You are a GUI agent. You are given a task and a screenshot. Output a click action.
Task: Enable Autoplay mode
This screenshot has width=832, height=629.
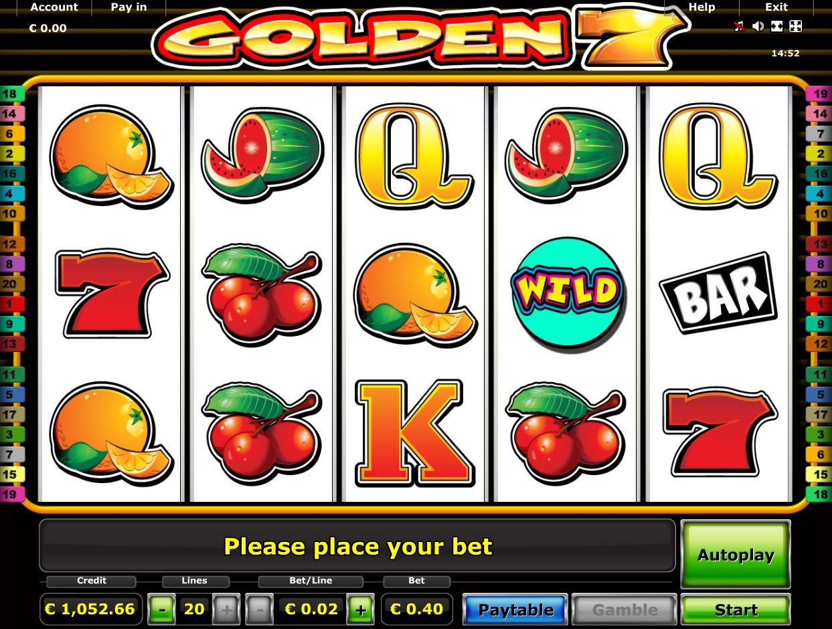pos(736,555)
